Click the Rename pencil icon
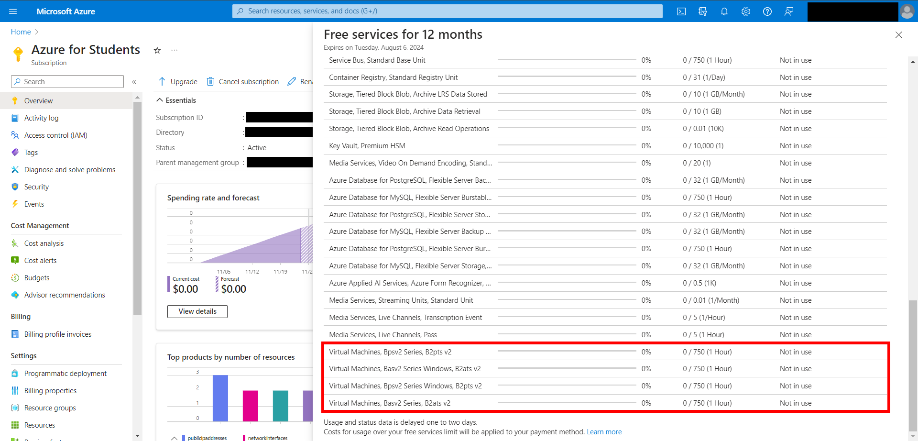This screenshot has height=441, width=918. [292, 81]
